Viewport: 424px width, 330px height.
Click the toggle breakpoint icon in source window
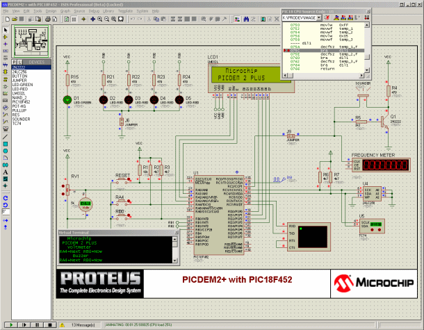tap(367, 17)
